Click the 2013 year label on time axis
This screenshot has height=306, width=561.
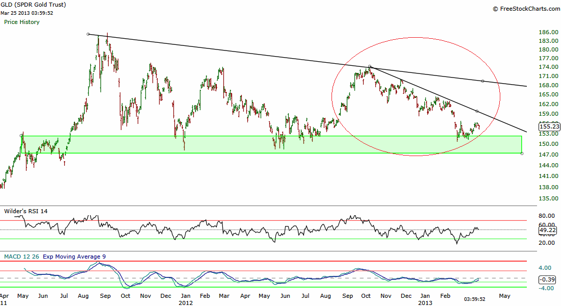click(425, 303)
